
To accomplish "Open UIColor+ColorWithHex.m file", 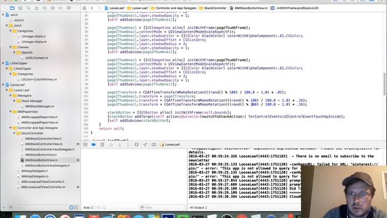I will pyautogui.click(x=39, y=79).
